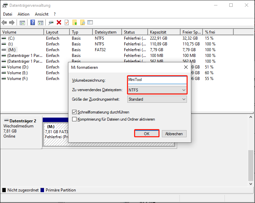The width and height of the screenshot is (255, 203).
Task: Click the Volumebezeichnung text field
Action: [157, 80]
